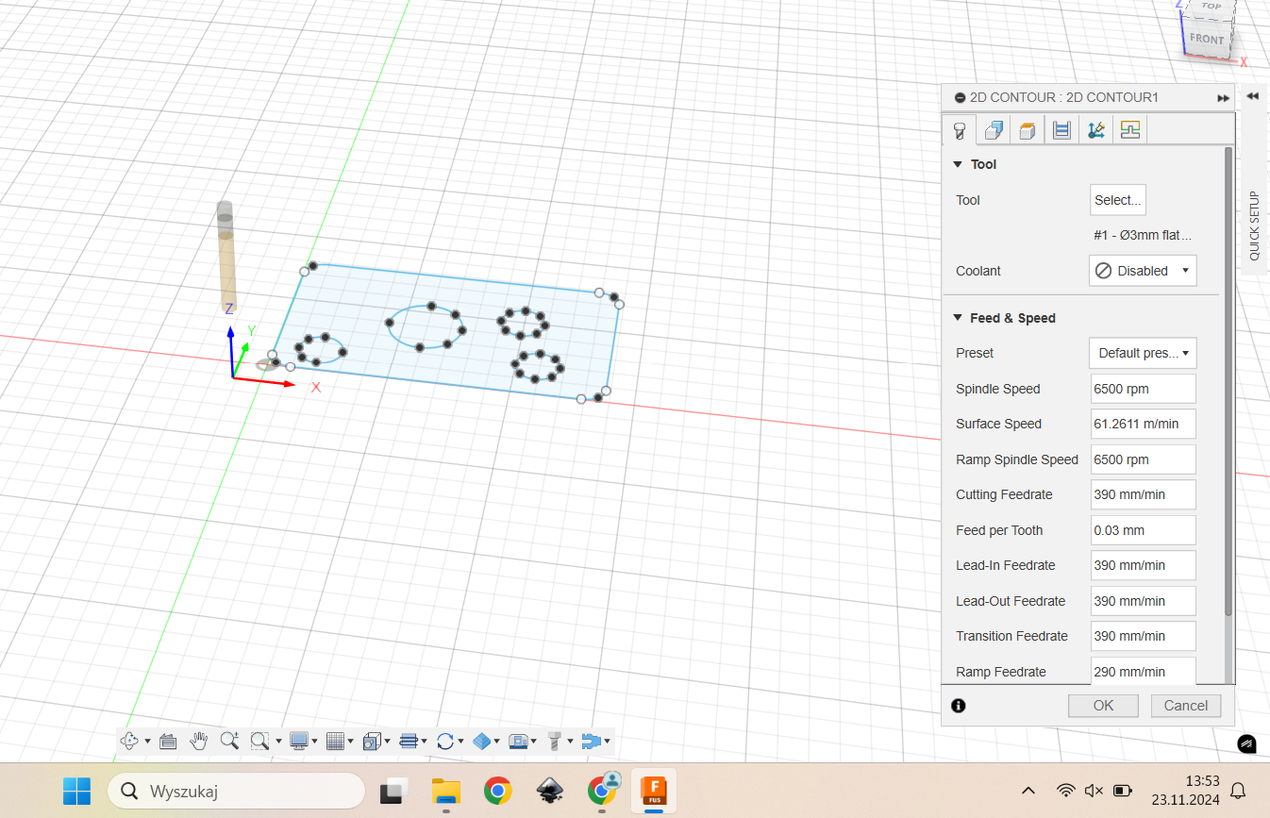Open the Linking tab with axes and pencil icon
The width and height of the screenshot is (1270, 818).
(1095, 130)
